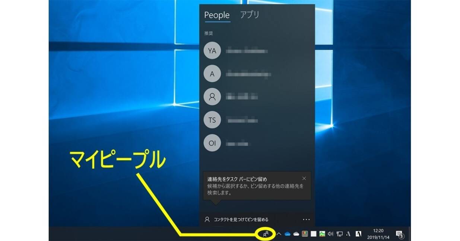This screenshot has width=460, height=241.
Task: Click the colorful bars tray icon
Action: pos(305,234)
